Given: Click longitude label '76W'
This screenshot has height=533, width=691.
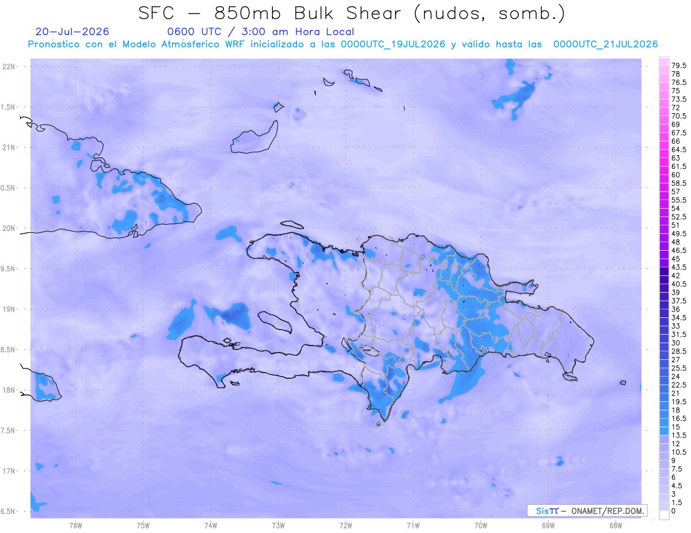Looking at the screenshot, I should click(x=75, y=526).
